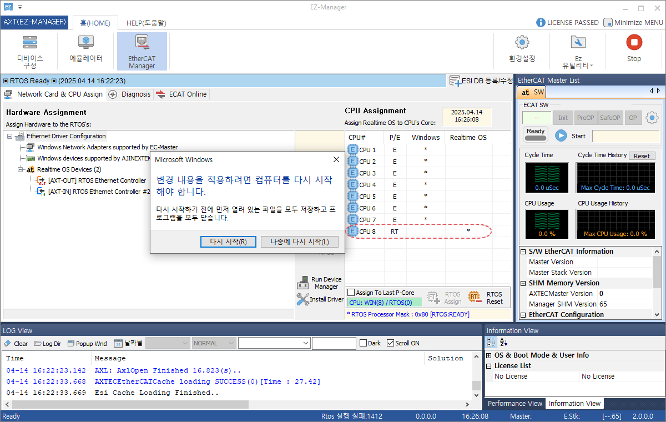The height and width of the screenshot is (422, 666).
Task: Switch to the ECAT Online tab
Action: [x=181, y=94]
